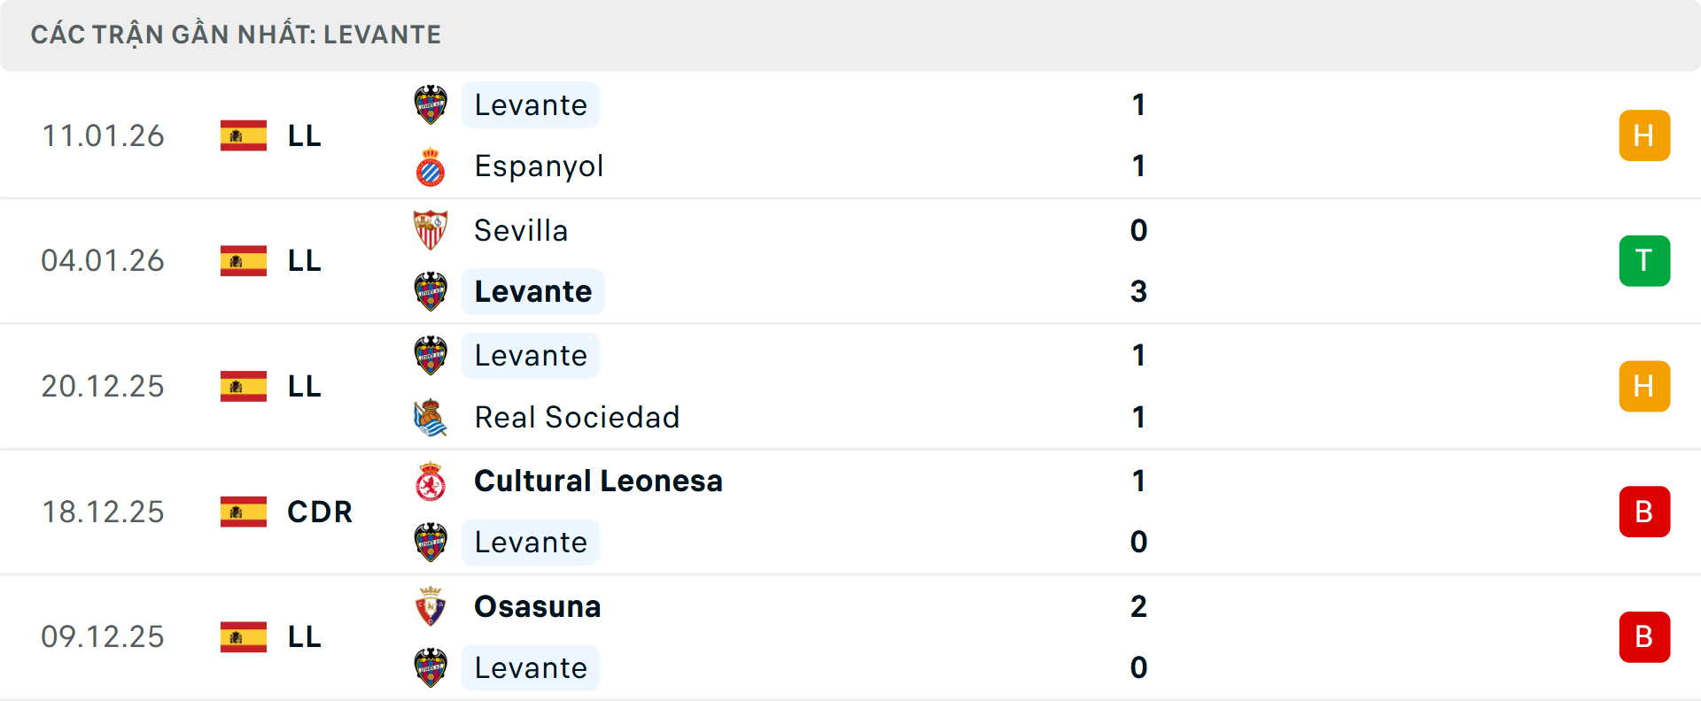
Task: Click red B badge for Osasuna match
Action: pyautogui.click(x=1644, y=636)
